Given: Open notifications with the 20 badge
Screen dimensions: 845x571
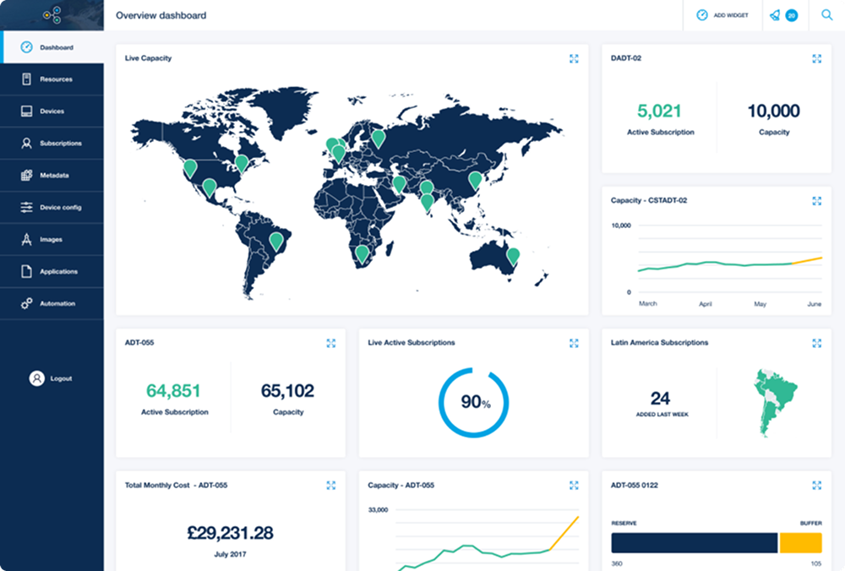Looking at the screenshot, I should click(x=783, y=15).
